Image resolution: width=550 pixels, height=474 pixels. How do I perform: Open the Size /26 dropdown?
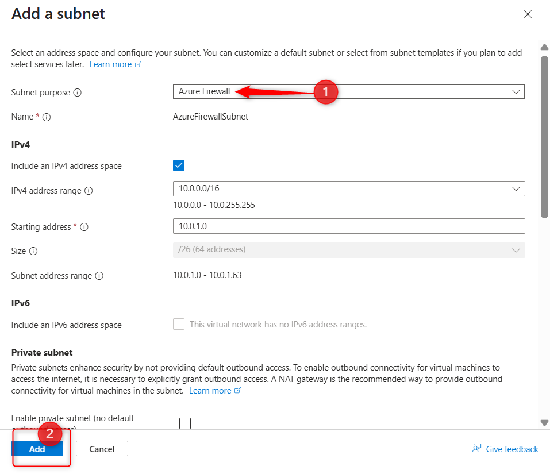tap(349, 250)
